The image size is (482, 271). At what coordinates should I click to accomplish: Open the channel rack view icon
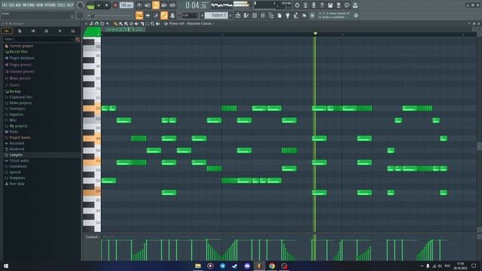pos(255,15)
